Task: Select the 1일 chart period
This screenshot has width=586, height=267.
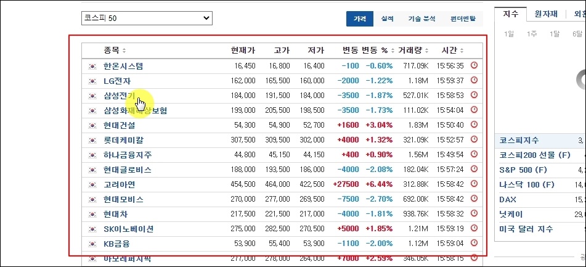Action: 509,34
